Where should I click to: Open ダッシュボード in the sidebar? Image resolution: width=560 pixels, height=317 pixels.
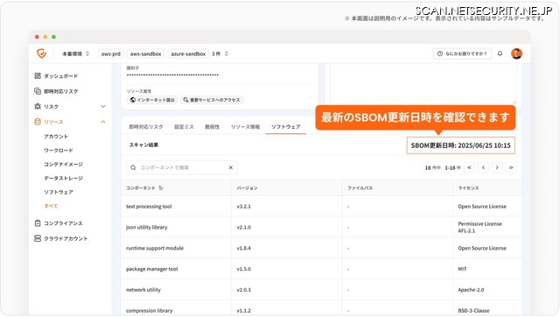point(60,76)
